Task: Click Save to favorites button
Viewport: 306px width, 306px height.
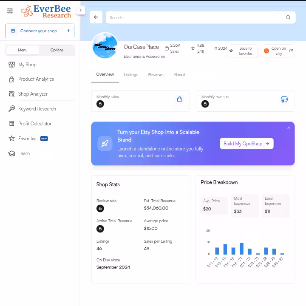Action: (x=242, y=51)
